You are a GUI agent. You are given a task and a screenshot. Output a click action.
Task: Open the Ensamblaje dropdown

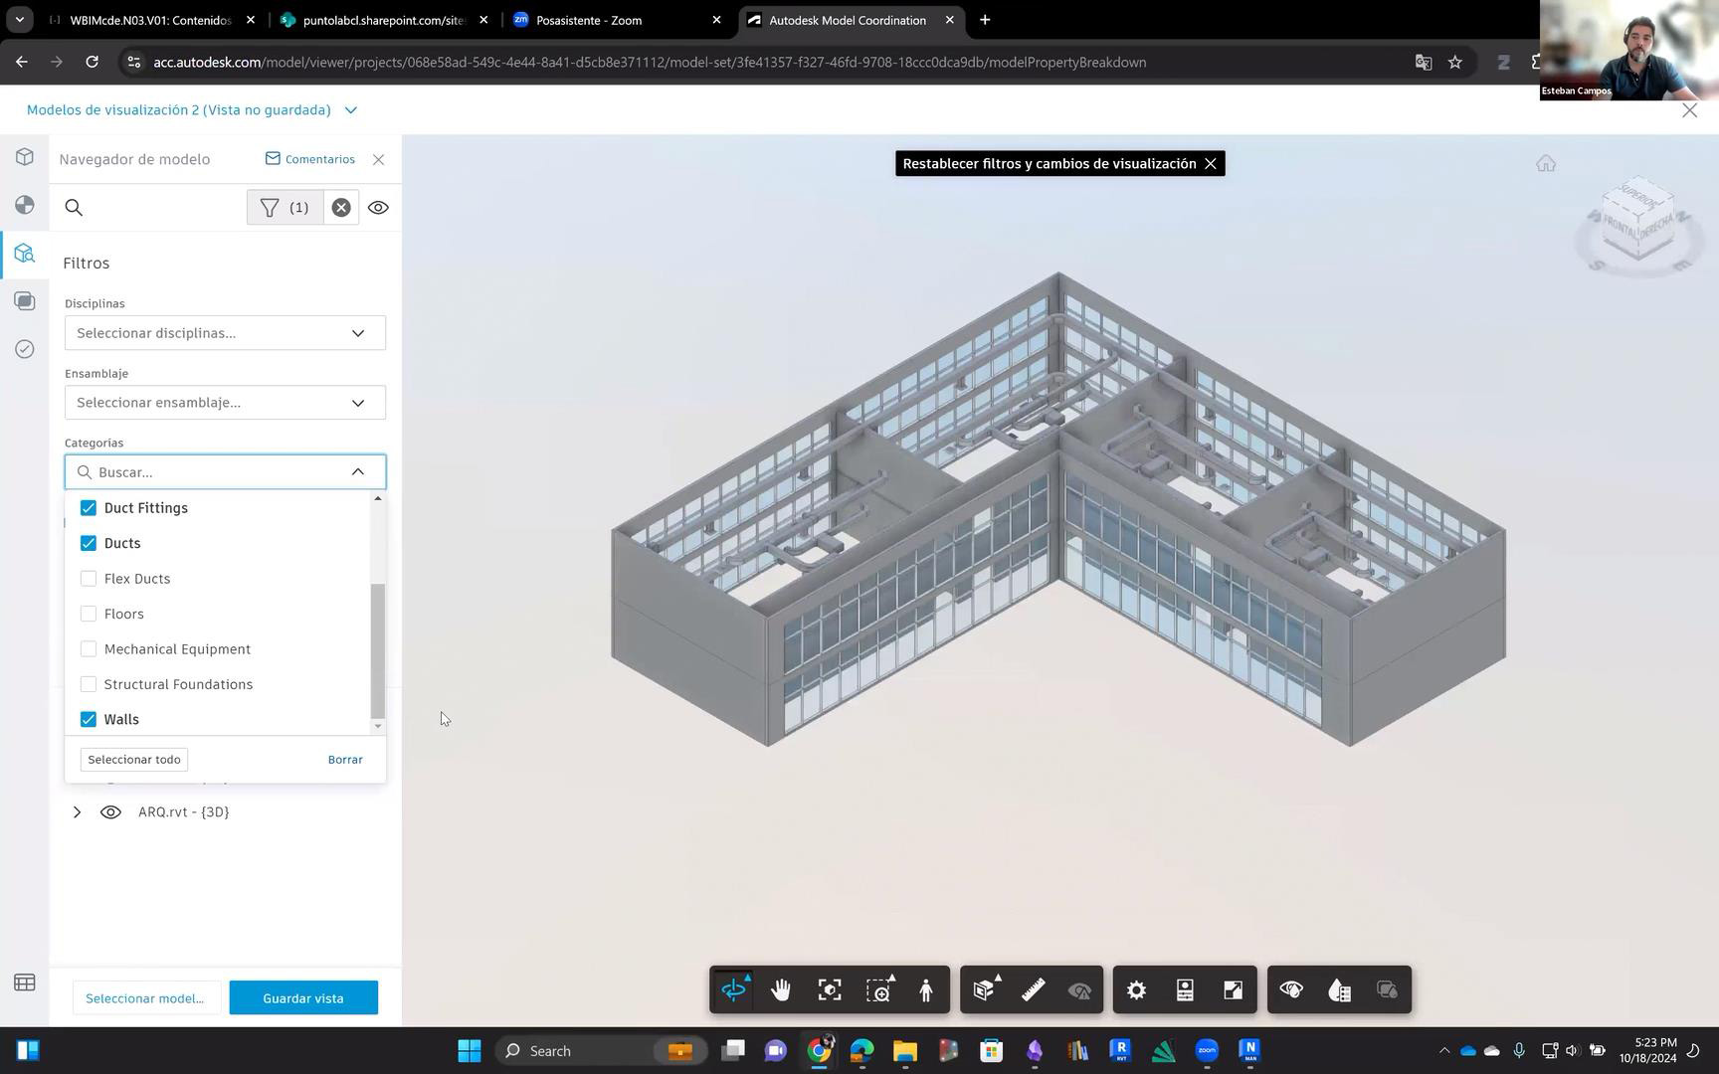(225, 403)
